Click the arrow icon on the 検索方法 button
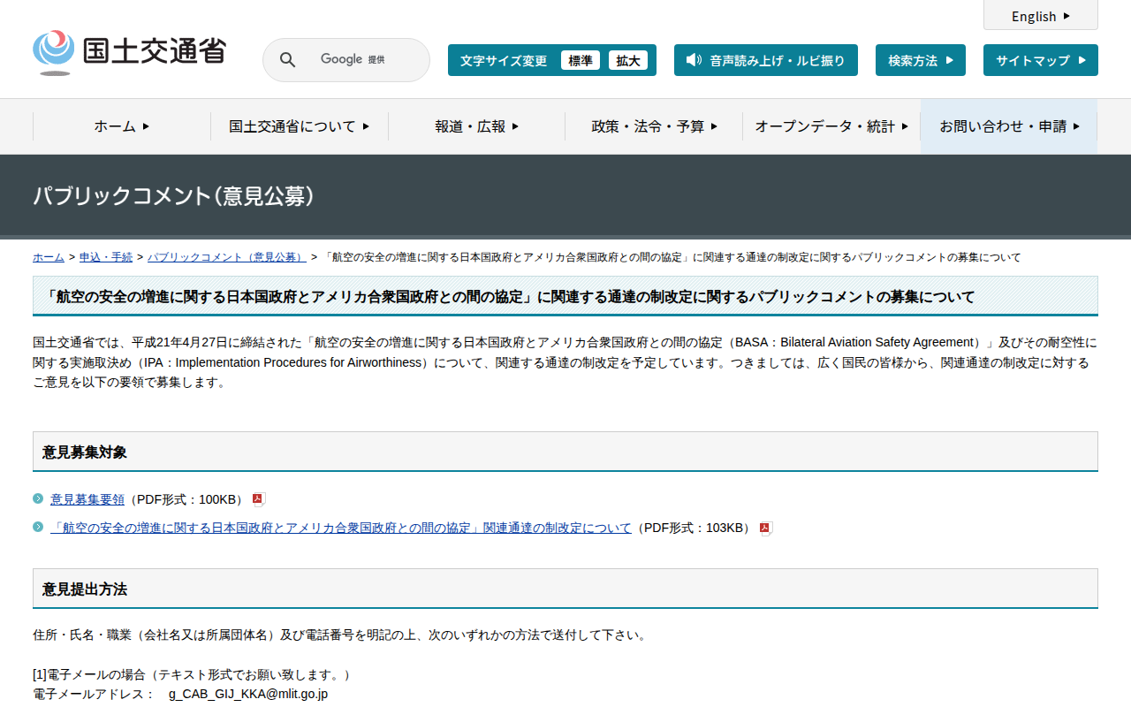 (949, 60)
